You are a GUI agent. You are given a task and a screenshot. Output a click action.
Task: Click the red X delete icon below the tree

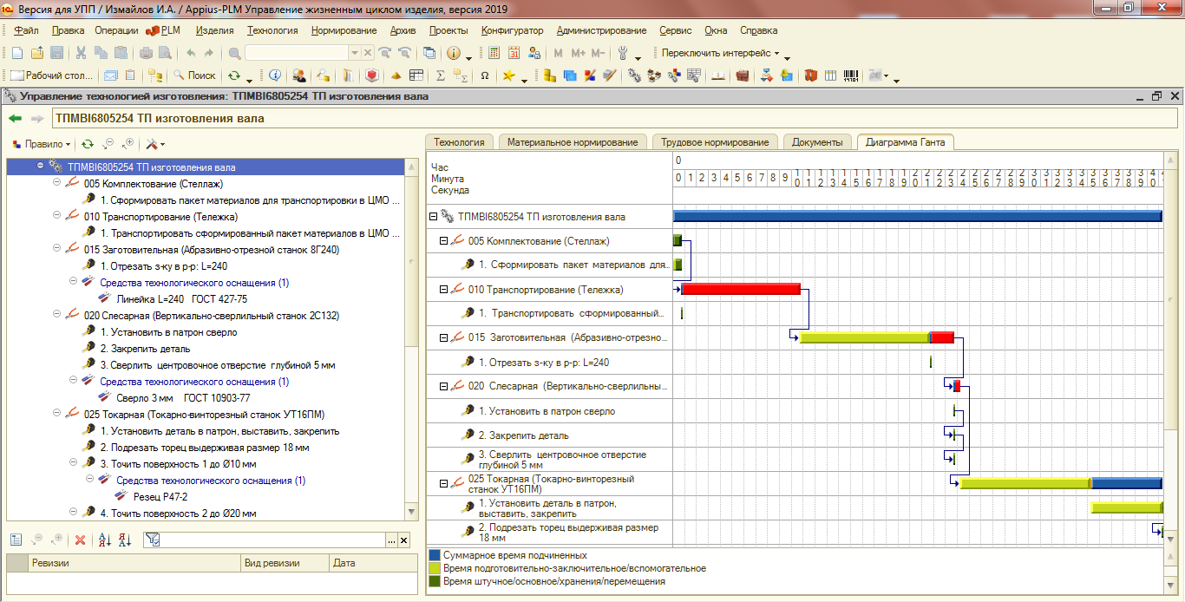80,540
